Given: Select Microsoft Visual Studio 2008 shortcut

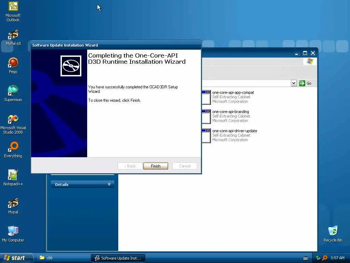Looking at the screenshot, I should [13, 124].
